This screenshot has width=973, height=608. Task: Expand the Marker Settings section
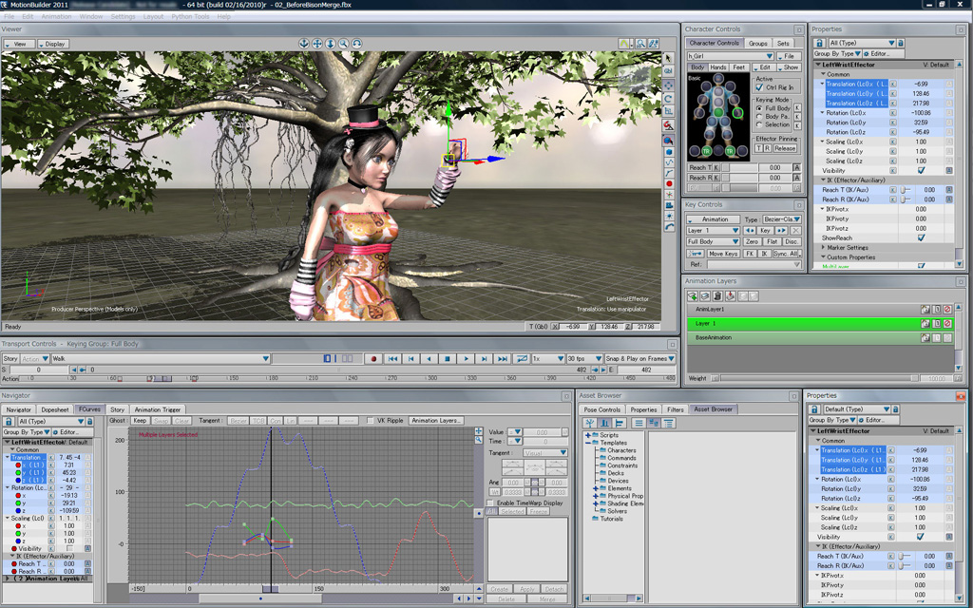[x=823, y=248]
